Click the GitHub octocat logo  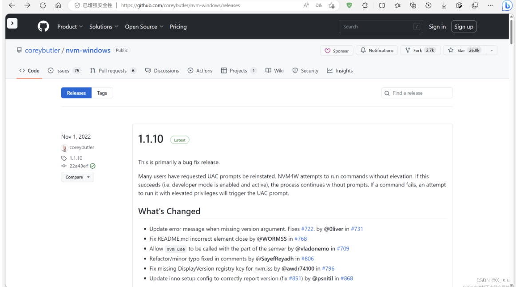[x=43, y=26]
